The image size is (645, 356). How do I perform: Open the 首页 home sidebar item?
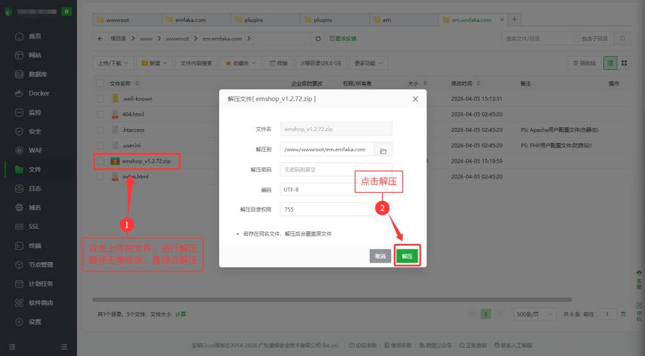(x=35, y=36)
